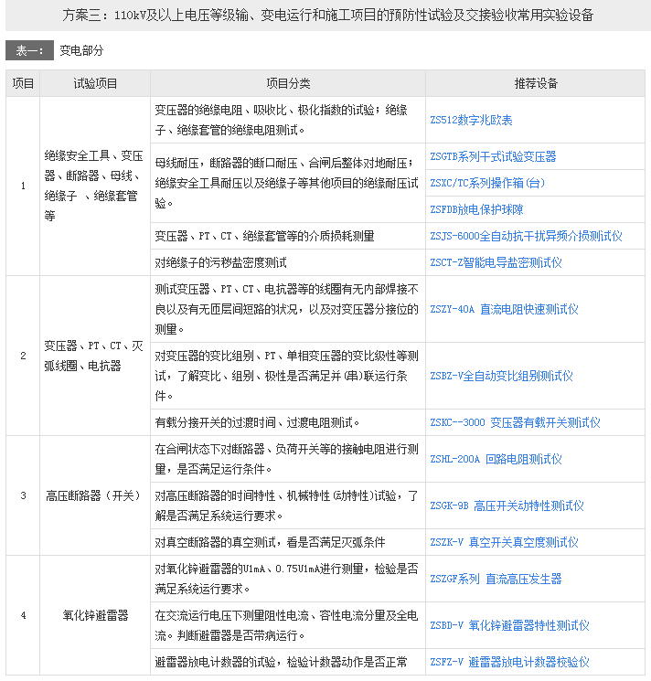The height and width of the screenshot is (681, 651).
Task: Open ZSJS-6000全自动抗干扰异频介损测试仪 link
Action: [526, 236]
